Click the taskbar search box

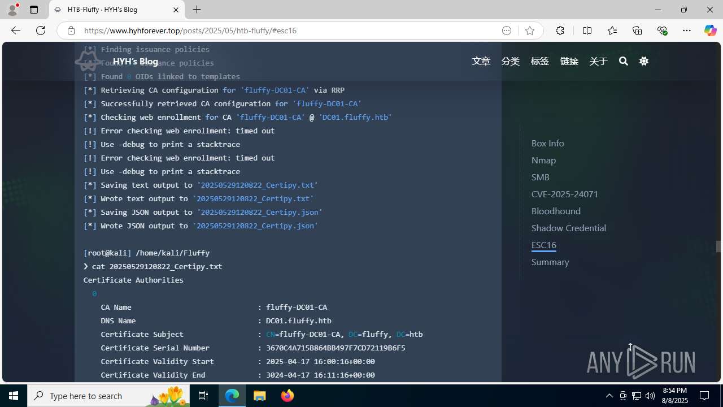point(108,396)
